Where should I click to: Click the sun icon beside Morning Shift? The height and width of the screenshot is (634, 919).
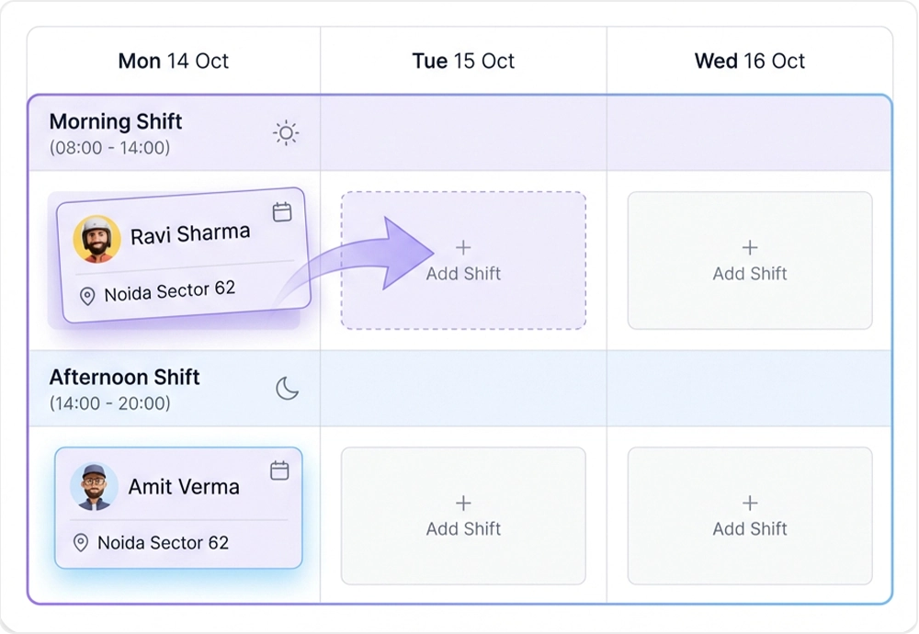[287, 133]
